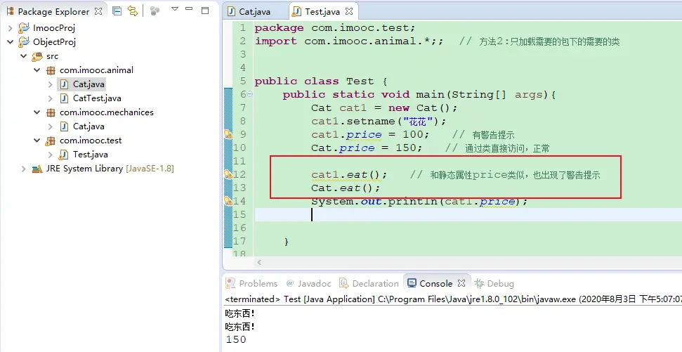
Task: Click the Collapse All icon in Package Explorer
Action: pyautogui.click(x=117, y=11)
